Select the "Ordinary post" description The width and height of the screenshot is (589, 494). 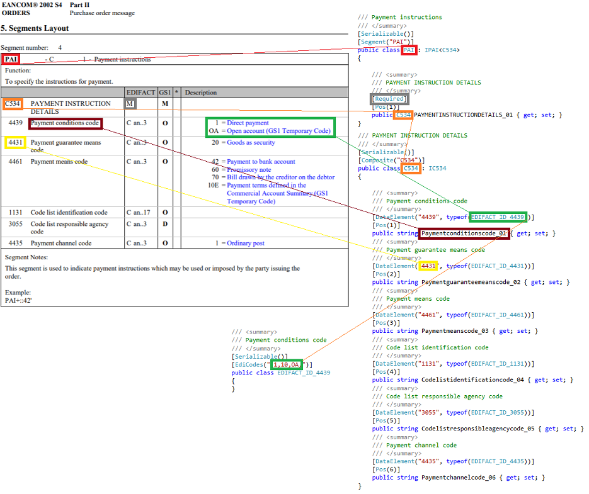(245, 244)
